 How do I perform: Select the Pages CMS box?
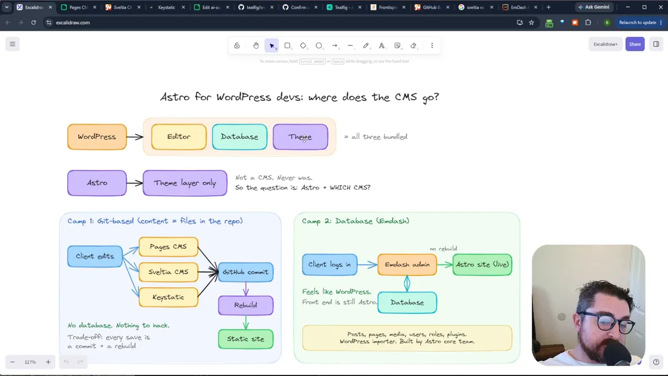[168, 246]
